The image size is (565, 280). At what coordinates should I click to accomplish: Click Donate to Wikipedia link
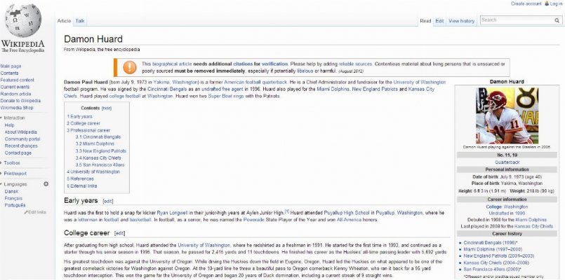point(20,101)
